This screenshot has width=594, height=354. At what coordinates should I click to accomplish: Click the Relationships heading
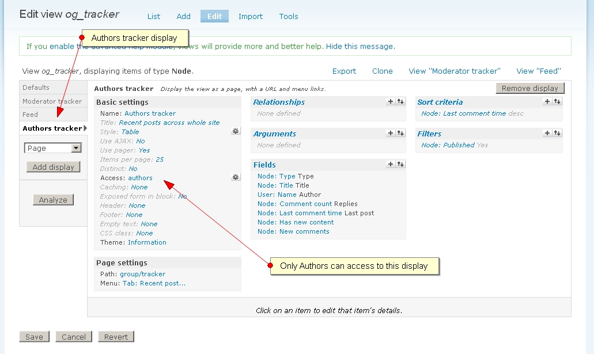(279, 102)
